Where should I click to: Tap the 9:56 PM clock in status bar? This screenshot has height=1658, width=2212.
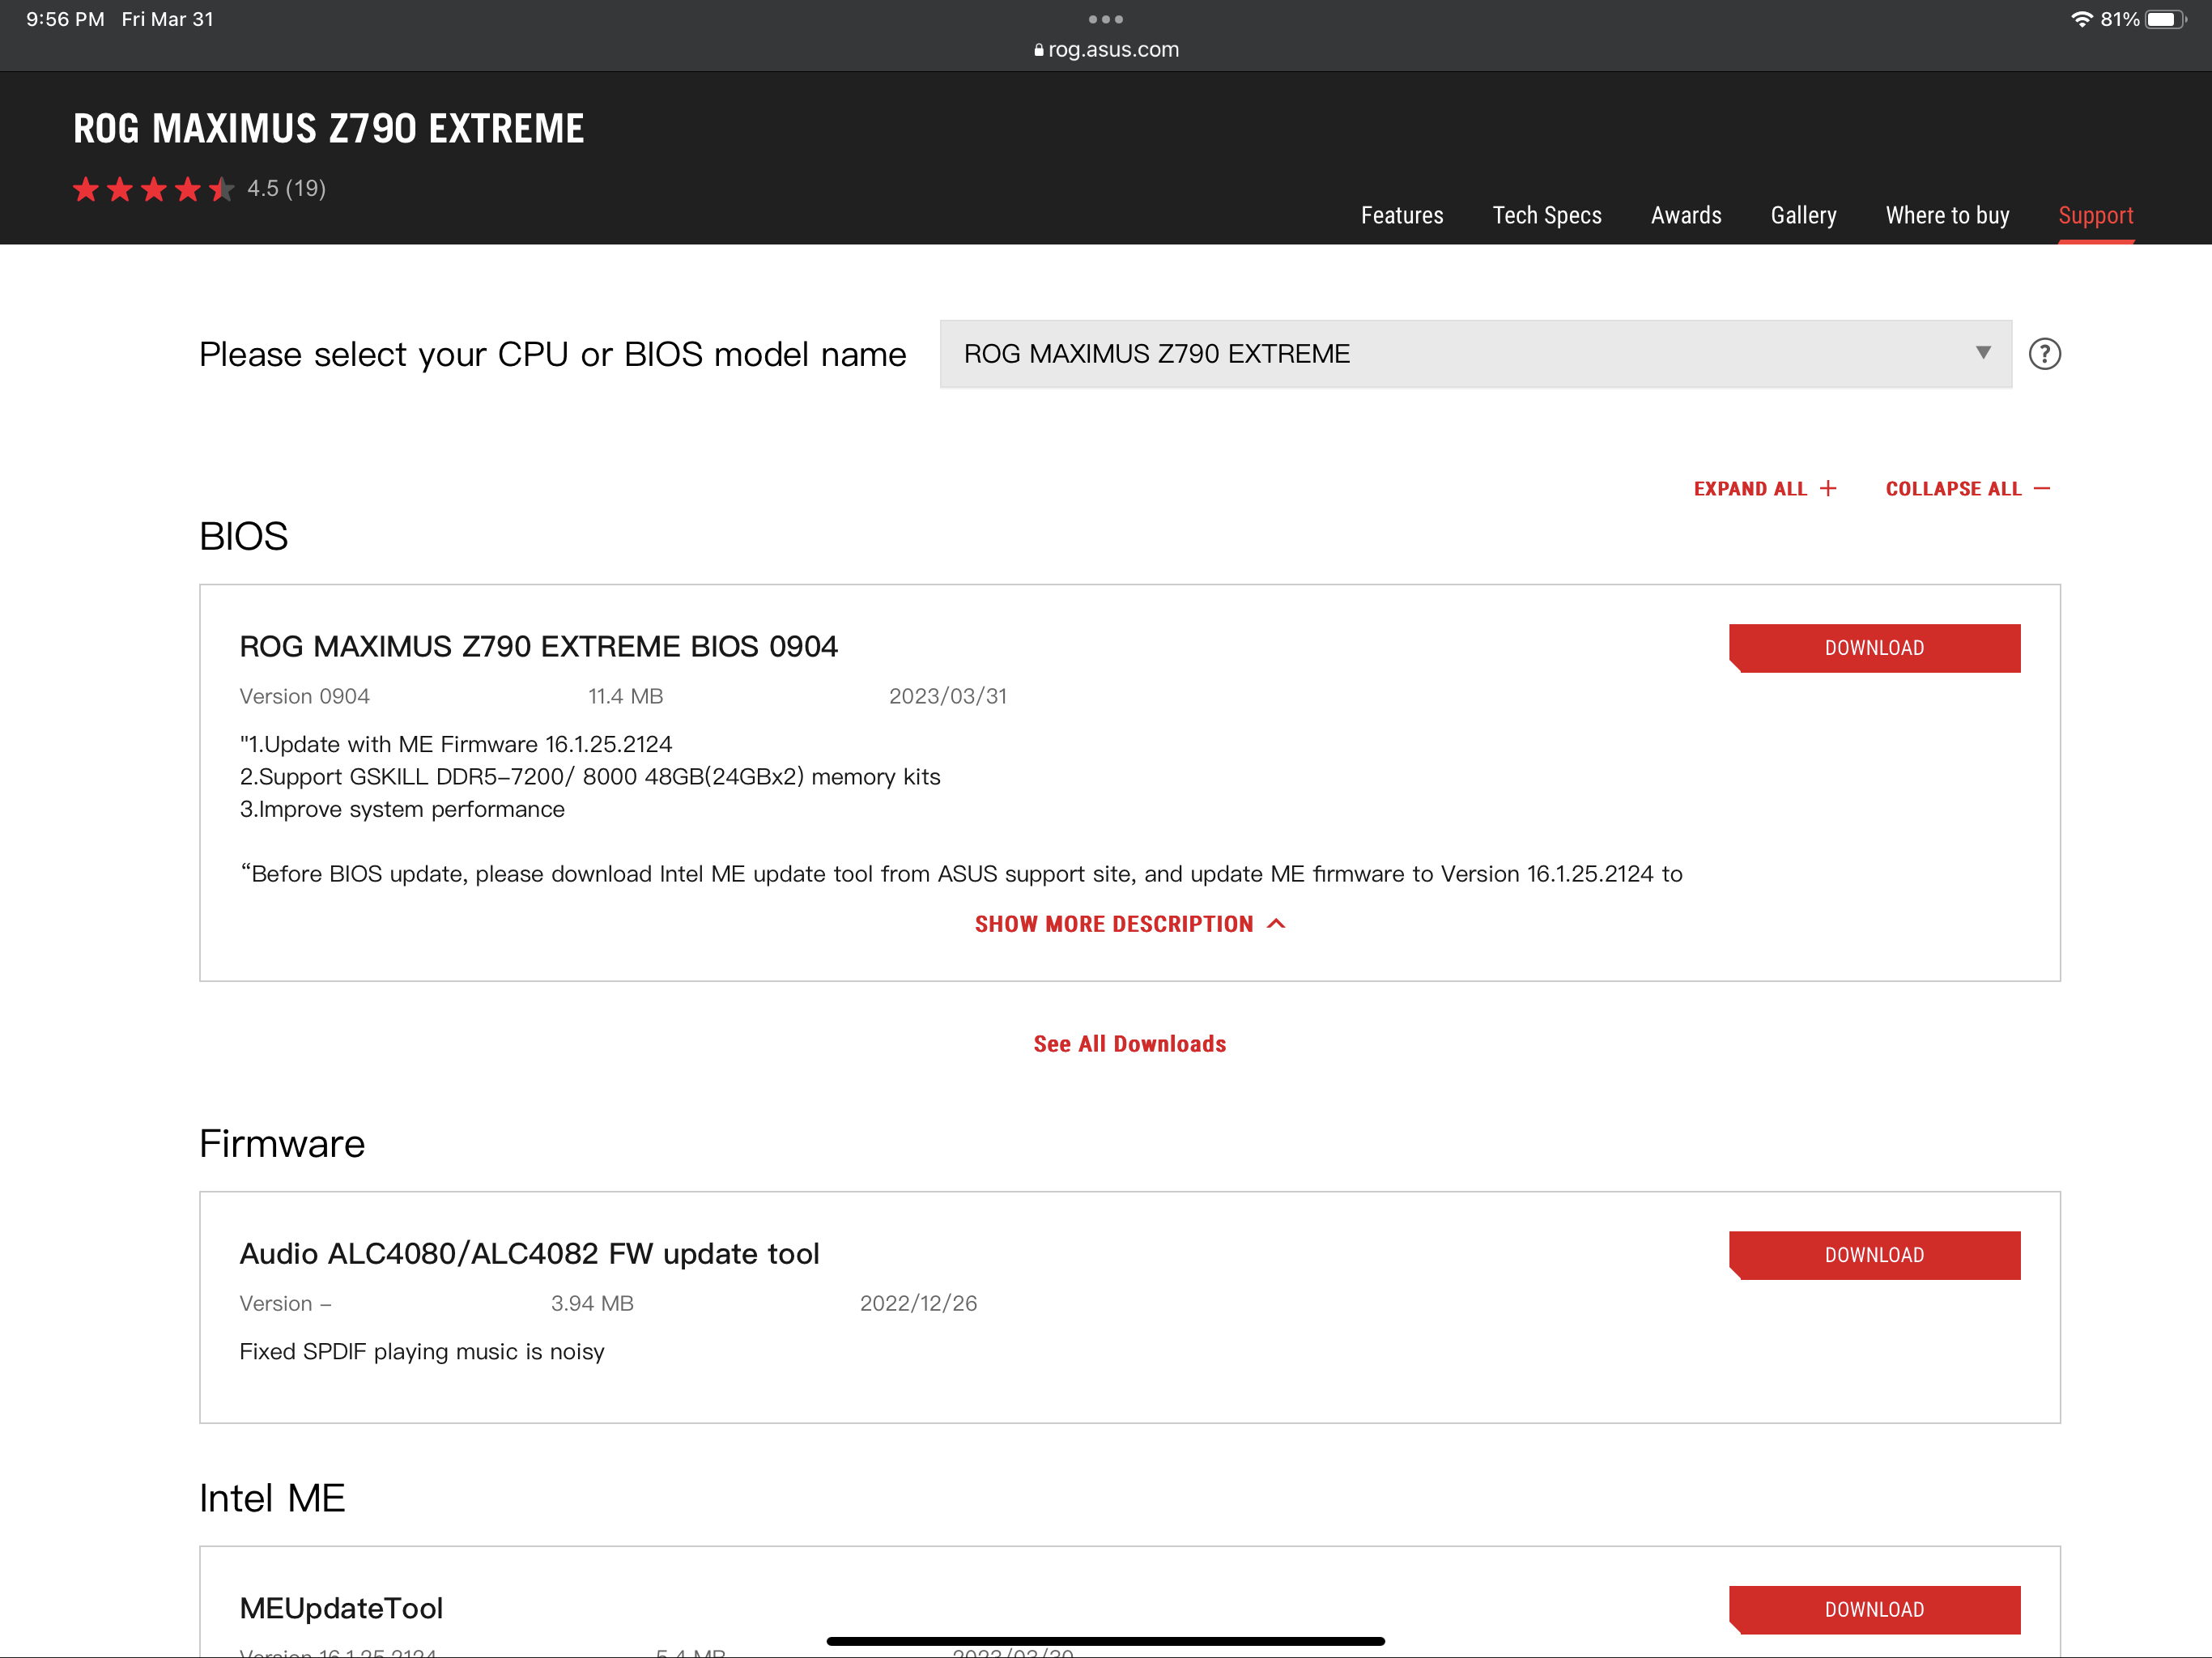(65, 19)
